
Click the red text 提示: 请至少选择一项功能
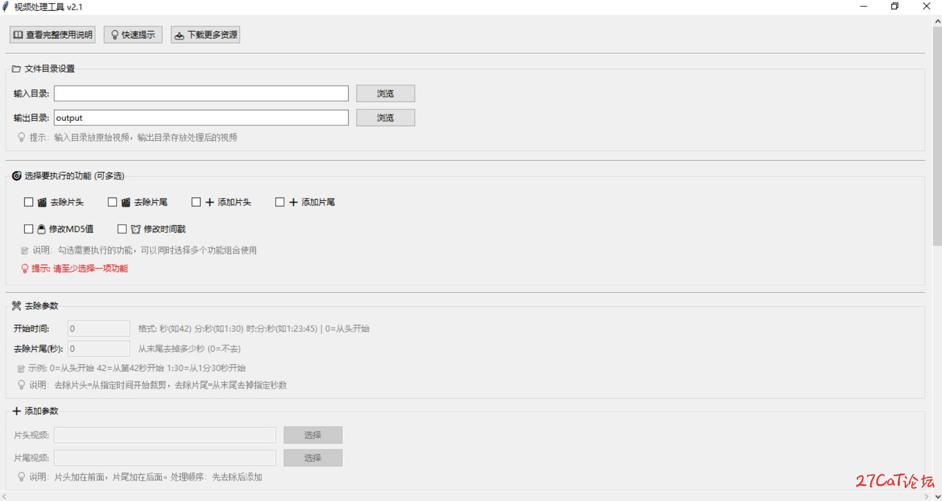tap(80, 268)
